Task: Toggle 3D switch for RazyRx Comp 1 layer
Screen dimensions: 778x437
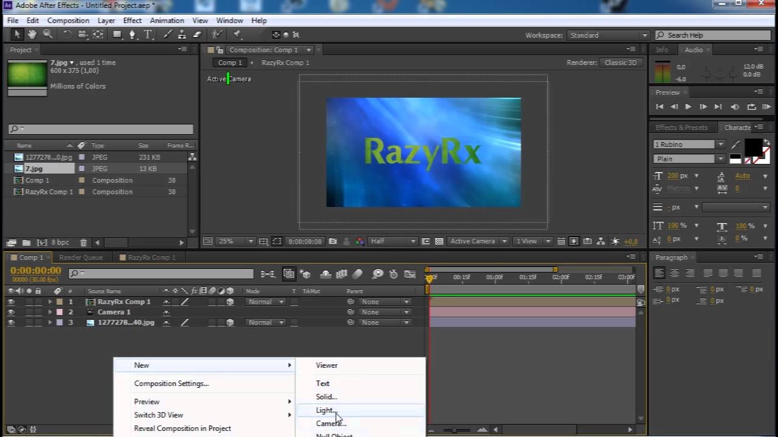Action: click(230, 302)
